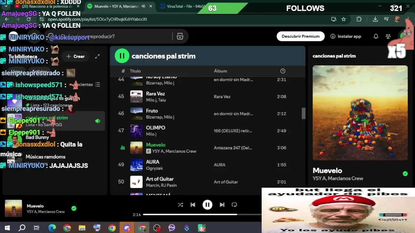Open Spotify notifications bell
Image resolution: width=415 pixels, height=233 pixels.
pos(376,36)
